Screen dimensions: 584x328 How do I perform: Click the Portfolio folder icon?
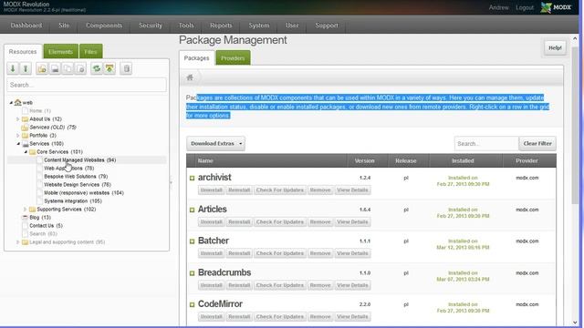pos(25,136)
